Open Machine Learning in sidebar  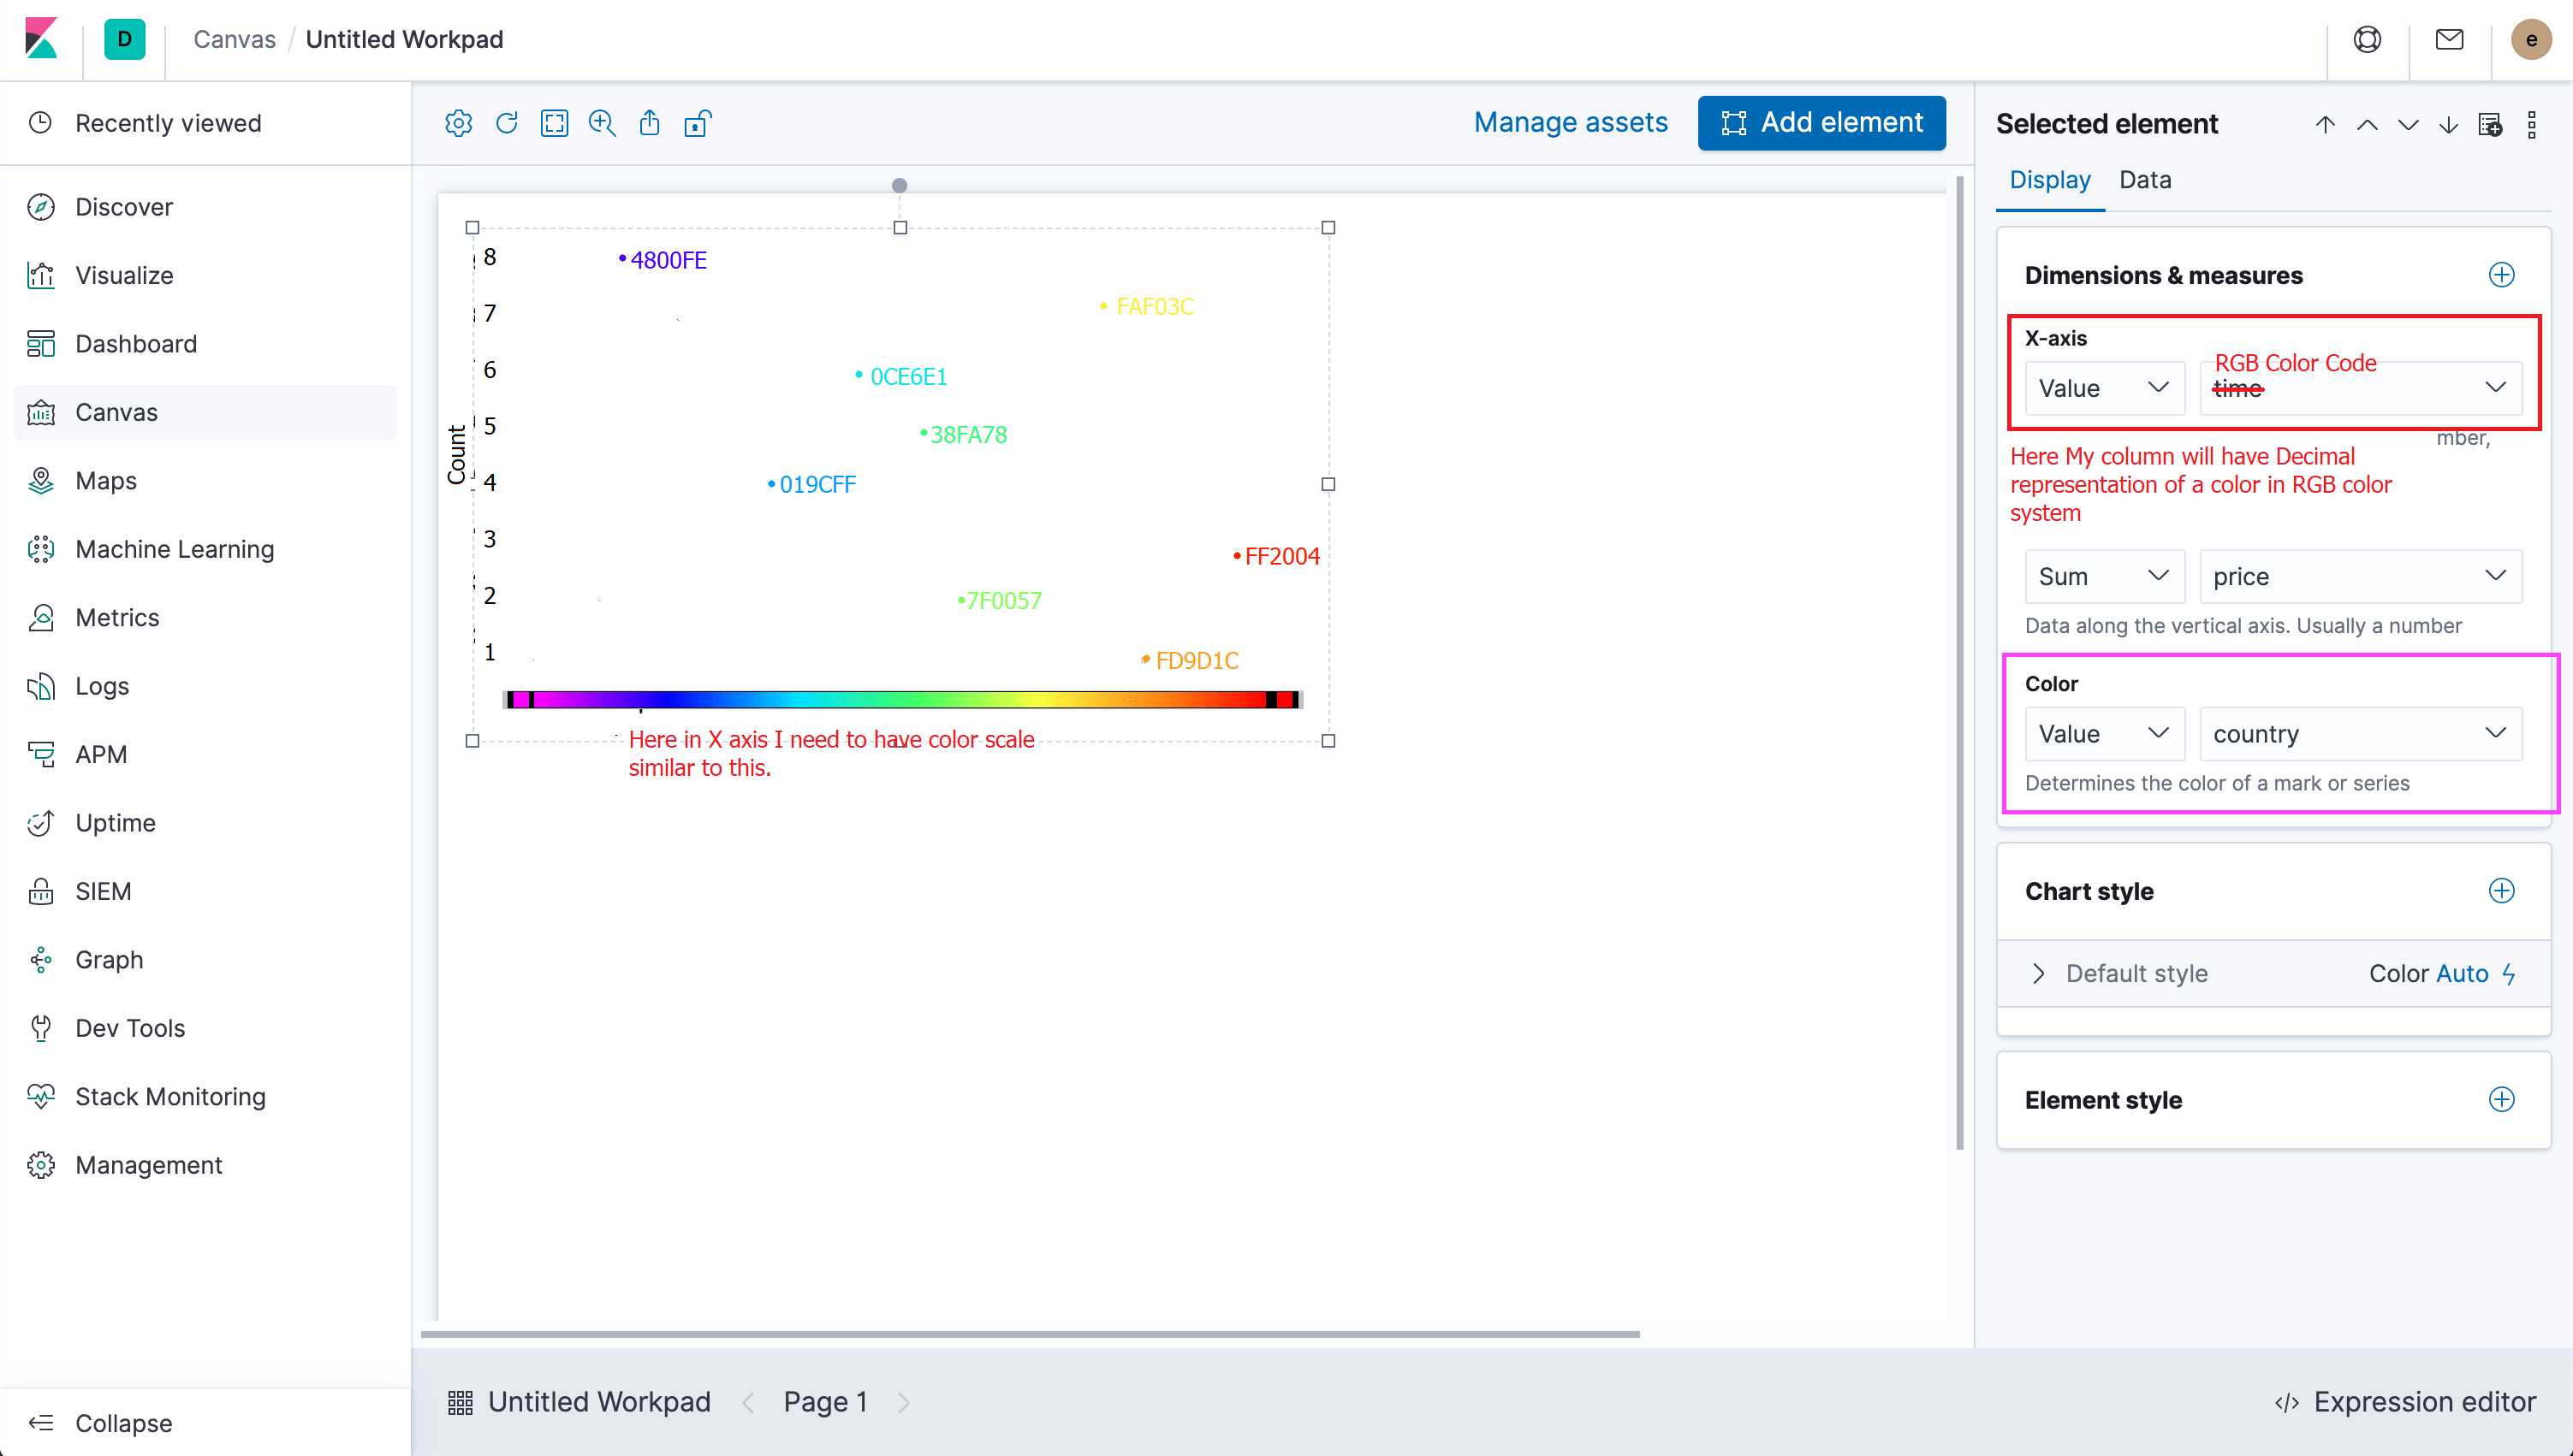174,549
